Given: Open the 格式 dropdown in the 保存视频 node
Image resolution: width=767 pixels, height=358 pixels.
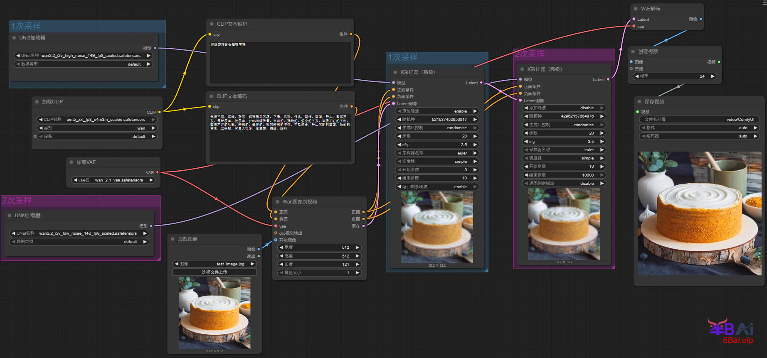Looking at the screenshot, I should (x=699, y=128).
